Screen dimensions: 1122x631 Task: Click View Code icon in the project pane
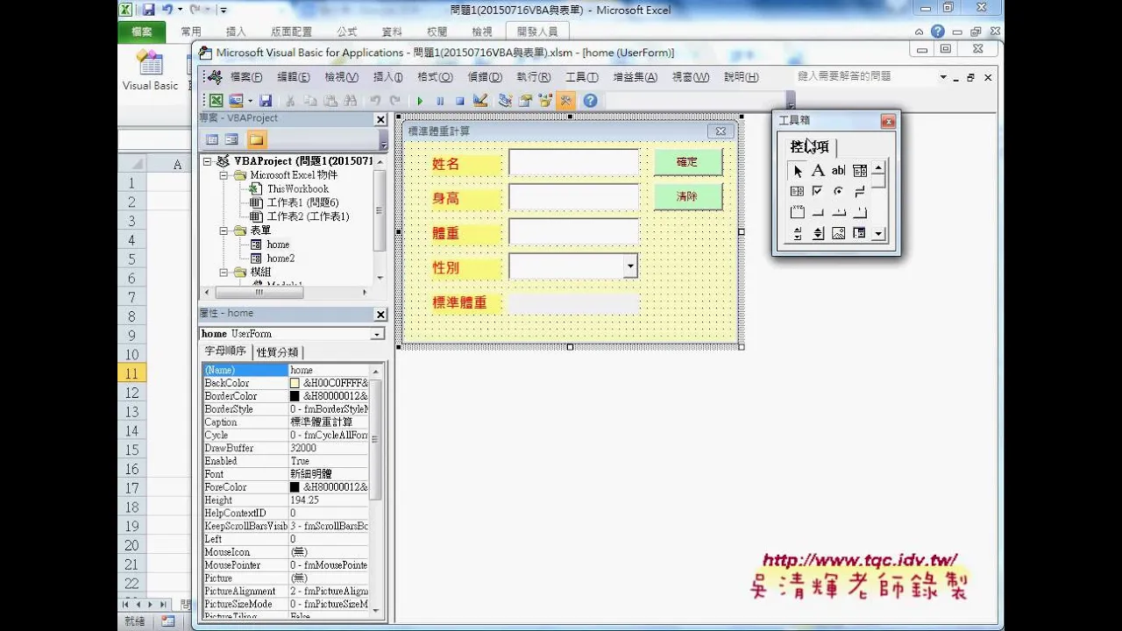pos(212,139)
